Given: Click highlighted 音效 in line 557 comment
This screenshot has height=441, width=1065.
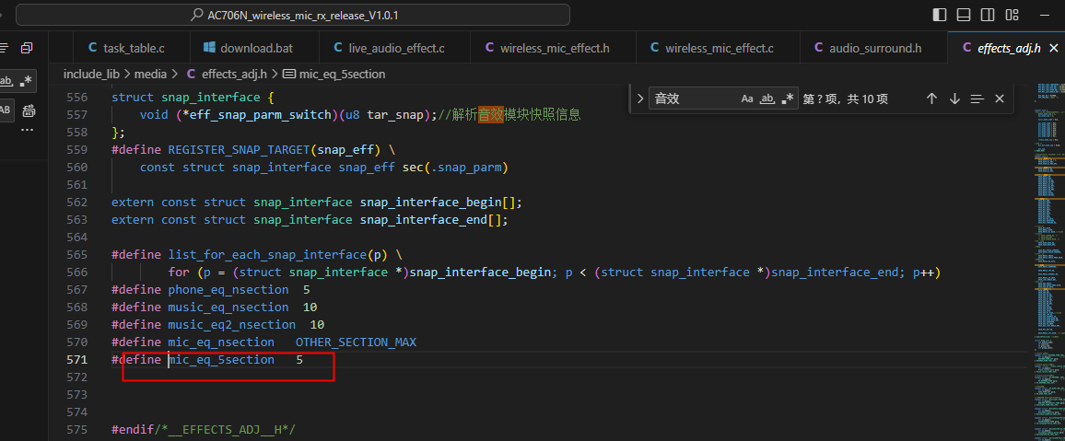Looking at the screenshot, I should [x=491, y=115].
